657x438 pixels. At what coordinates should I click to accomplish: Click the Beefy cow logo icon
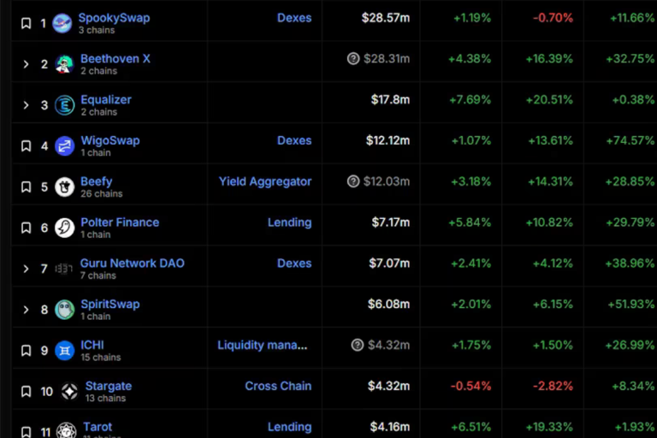[64, 186]
